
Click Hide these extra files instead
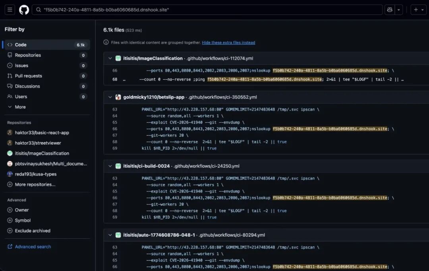[x=228, y=43]
